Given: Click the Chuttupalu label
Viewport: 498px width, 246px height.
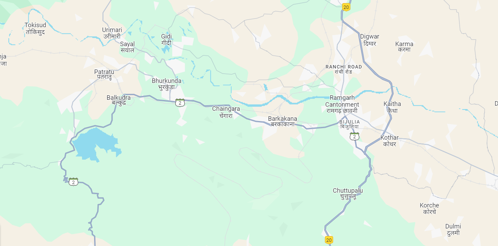Looking at the screenshot, I should [348, 194].
